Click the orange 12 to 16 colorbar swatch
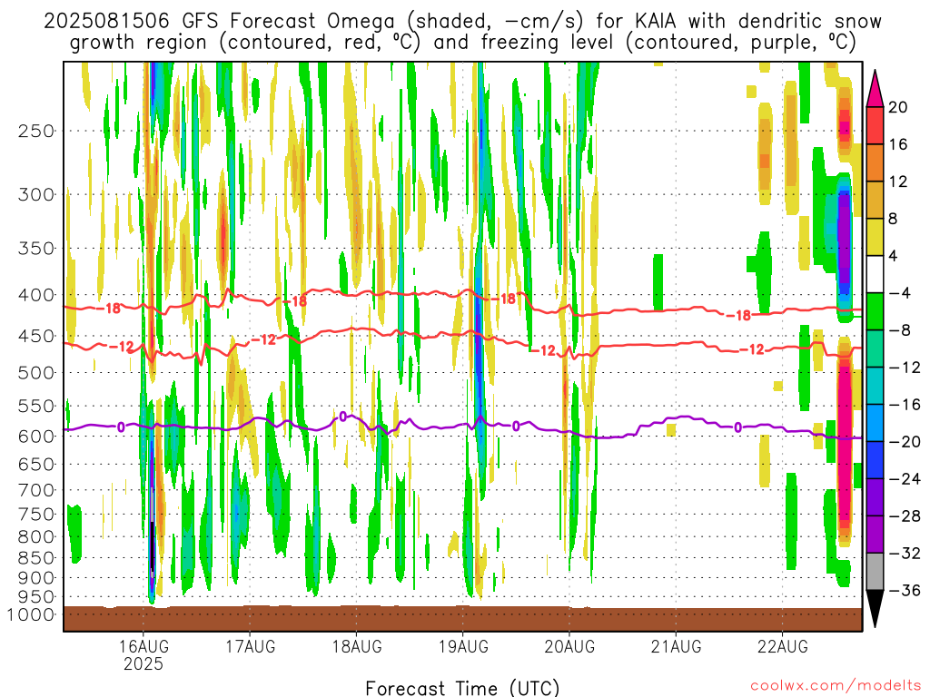The width and height of the screenshot is (930, 697). [875, 162]
